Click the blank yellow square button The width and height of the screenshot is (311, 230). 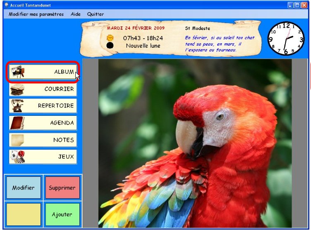click(x=24, y=214)
